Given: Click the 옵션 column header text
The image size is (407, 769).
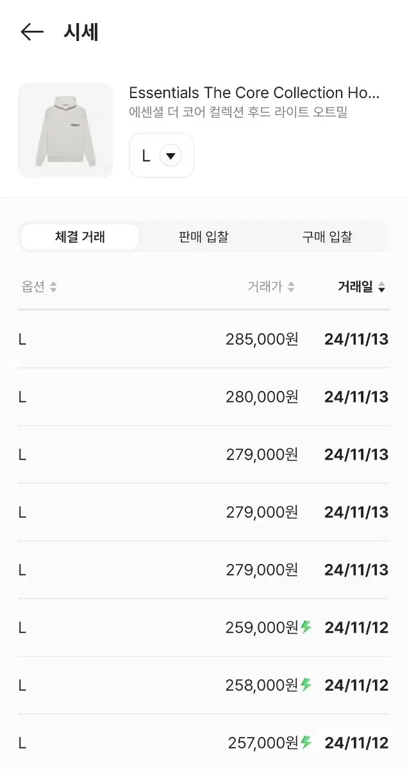Looking at the screenshot, I should point(33,287).
